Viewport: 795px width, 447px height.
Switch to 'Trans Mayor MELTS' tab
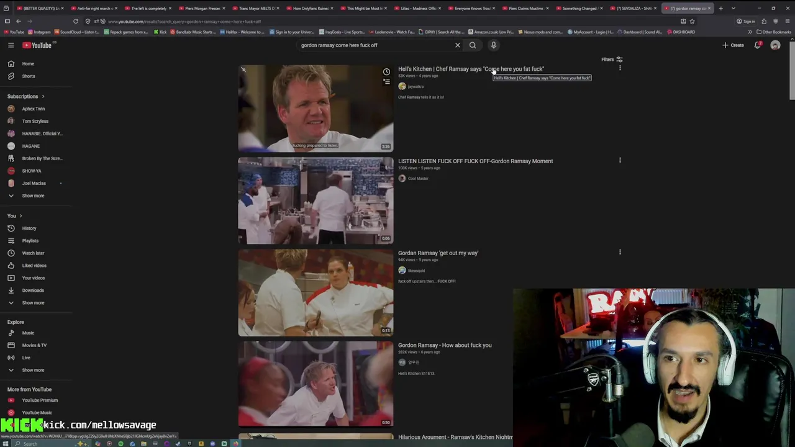click(257, 8)
